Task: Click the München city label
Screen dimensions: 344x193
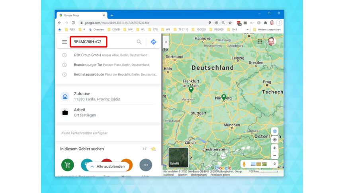Action: pos(232,125)
